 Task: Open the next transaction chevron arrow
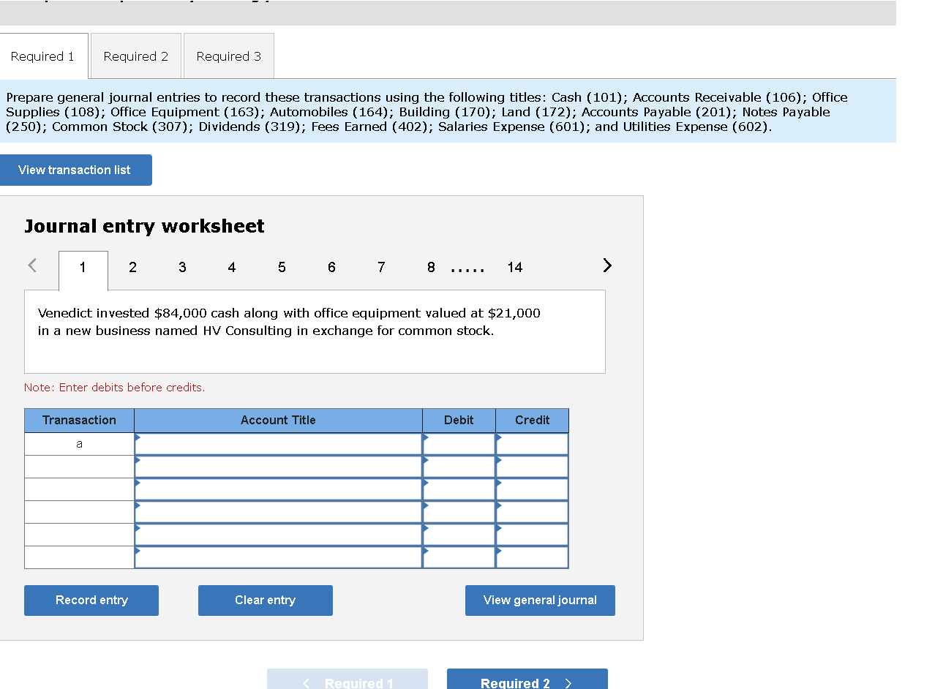click(x=606, y=266)
